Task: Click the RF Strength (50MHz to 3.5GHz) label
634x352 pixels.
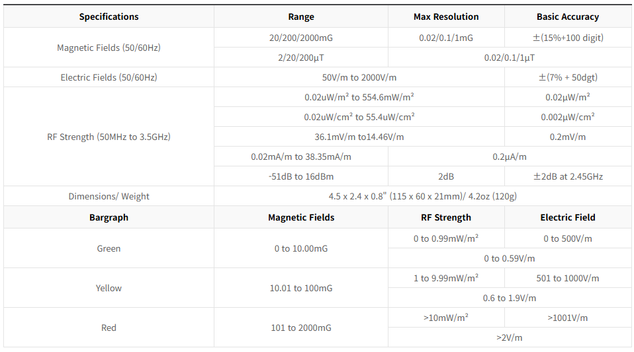Action: (x=109, y=137)
